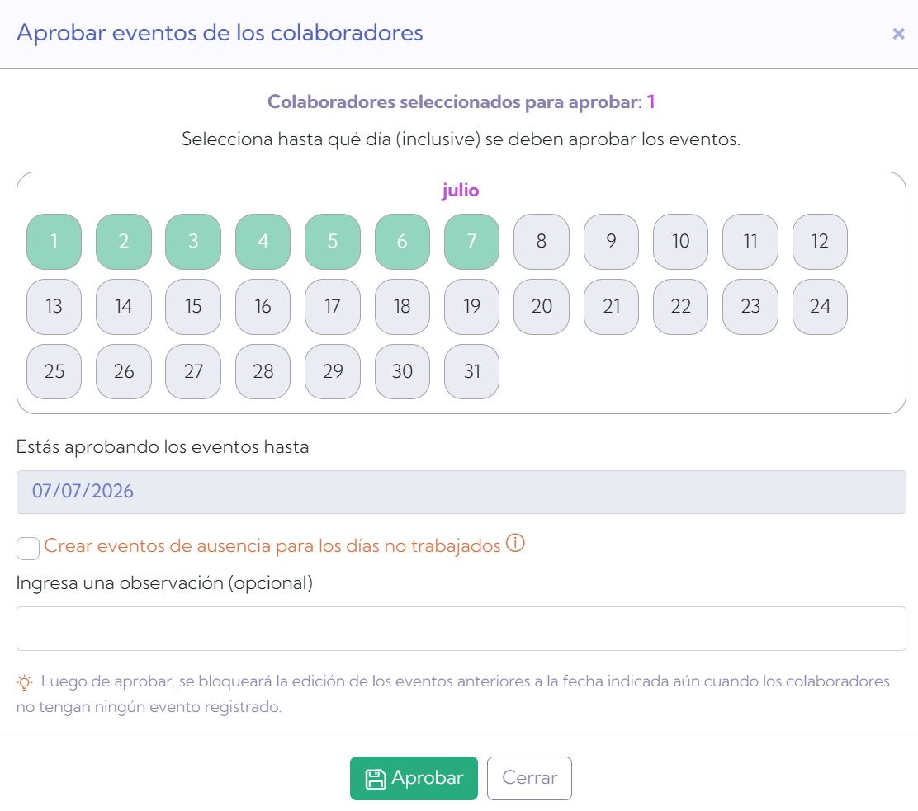Pick day 15 as approval limit
The width and height of the screenshot is (918, 811).
click(x=193, y=307)
